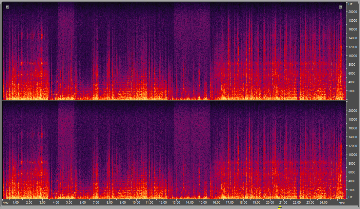
Task: Set position to 24:00 on the timeline
Action: [323, 203]
